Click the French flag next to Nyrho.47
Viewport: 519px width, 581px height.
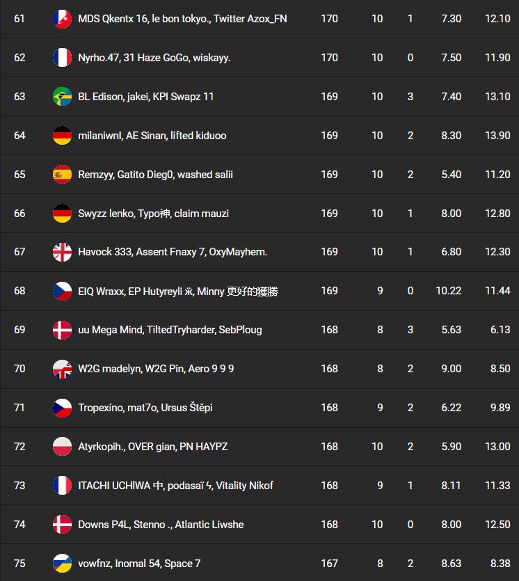[x=63, y=58]
